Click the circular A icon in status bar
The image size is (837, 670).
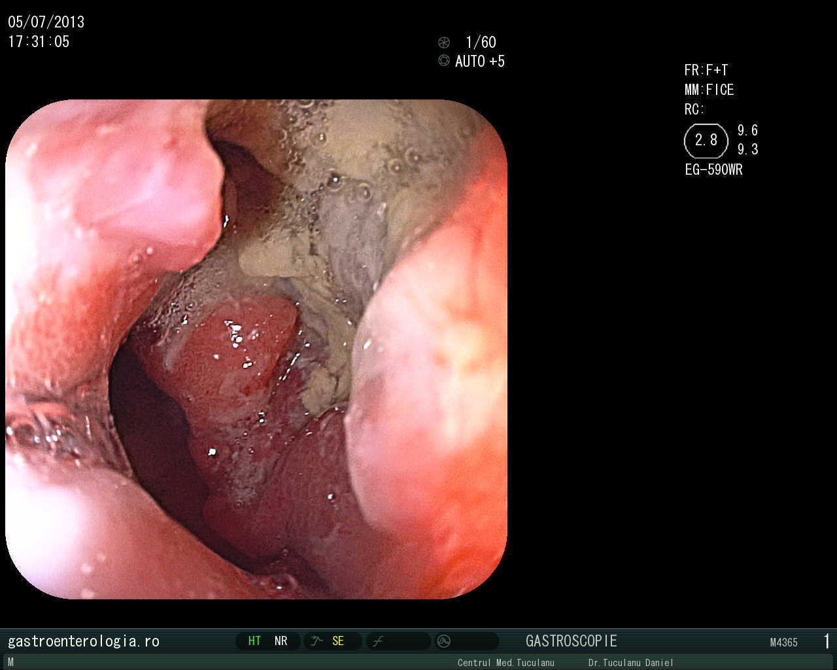[x=444, y=641]
